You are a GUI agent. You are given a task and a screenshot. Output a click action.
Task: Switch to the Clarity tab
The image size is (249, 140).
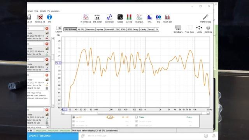[x=143, y=30]
